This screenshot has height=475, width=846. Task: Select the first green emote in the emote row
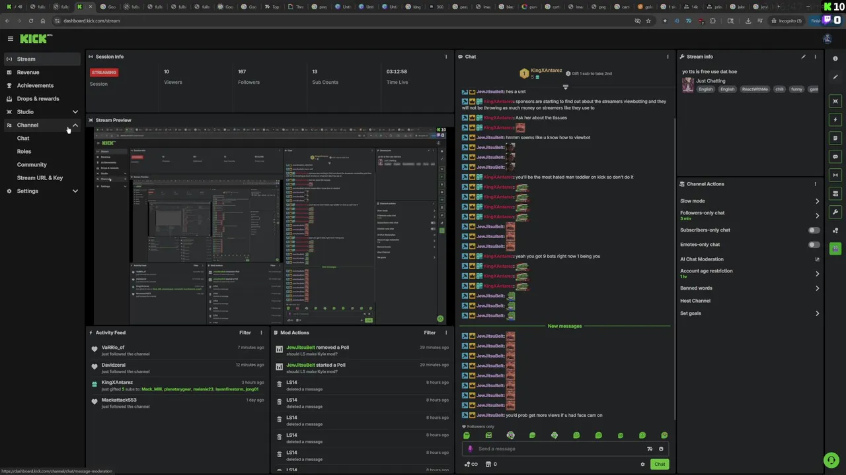pos(467,435)
